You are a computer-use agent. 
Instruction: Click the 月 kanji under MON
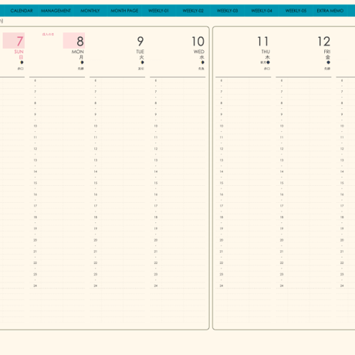(82, 57)
